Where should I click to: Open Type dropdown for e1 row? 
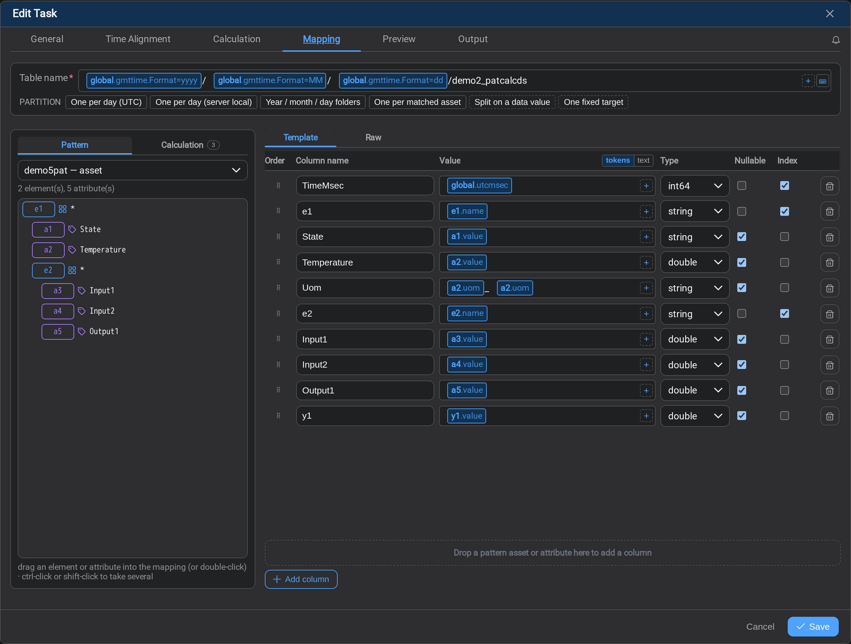(694, 211)
